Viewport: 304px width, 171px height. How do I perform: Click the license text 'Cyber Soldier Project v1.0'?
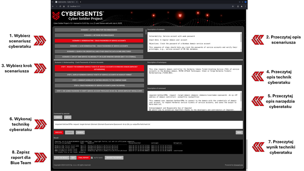[63, 23]
